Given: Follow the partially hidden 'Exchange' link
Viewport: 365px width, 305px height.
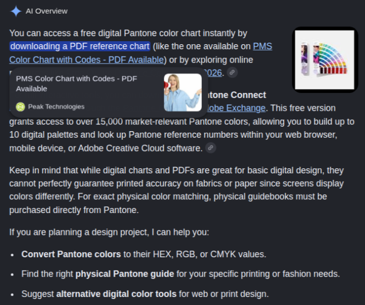Looking at the screenshot, I should [x=235, y=108].
